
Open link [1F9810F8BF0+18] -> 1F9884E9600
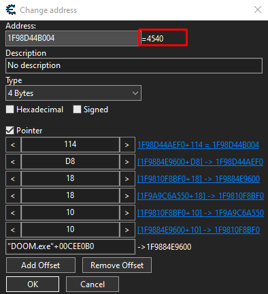[199, 179]
